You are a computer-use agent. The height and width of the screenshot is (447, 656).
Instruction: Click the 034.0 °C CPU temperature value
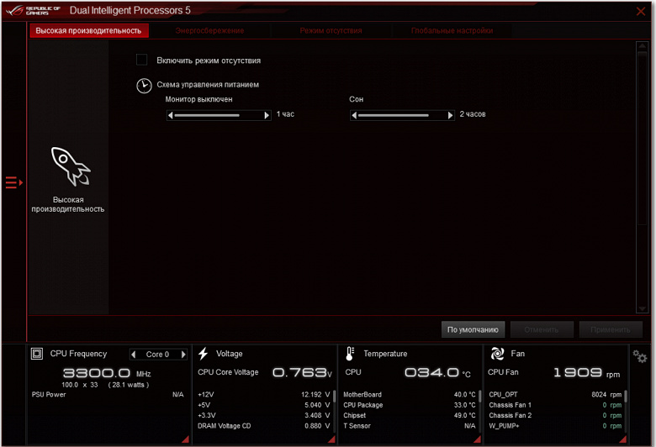(437, 372)
